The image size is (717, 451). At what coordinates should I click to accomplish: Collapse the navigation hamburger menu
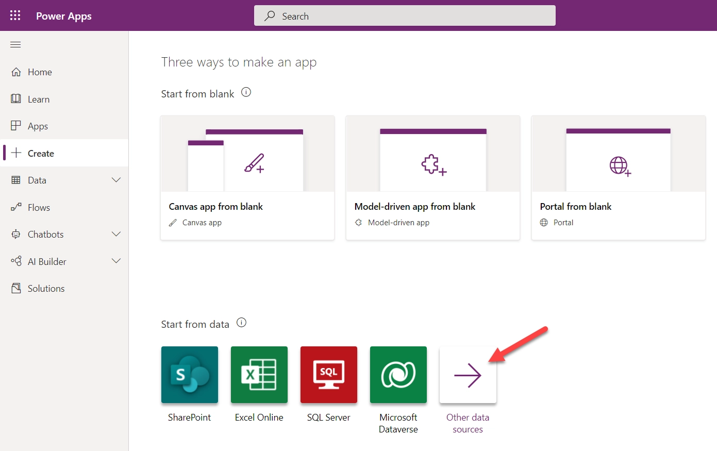(15, 45)
